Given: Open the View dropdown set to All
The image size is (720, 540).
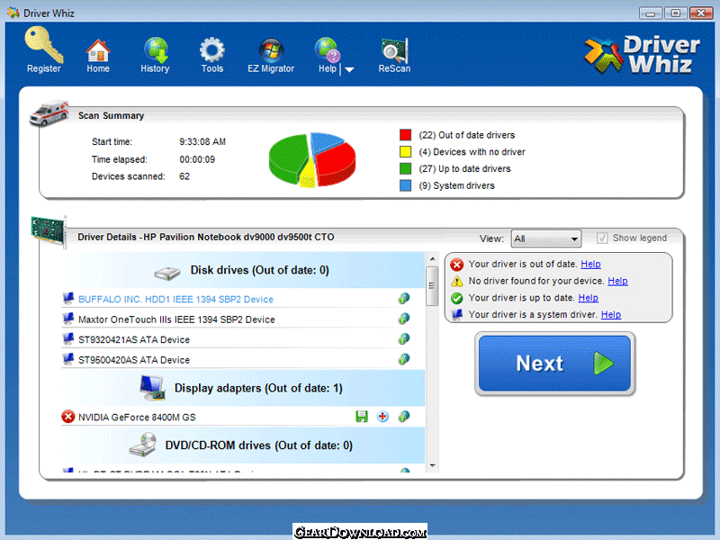Looking at the screenshot, I should (546, 238).
